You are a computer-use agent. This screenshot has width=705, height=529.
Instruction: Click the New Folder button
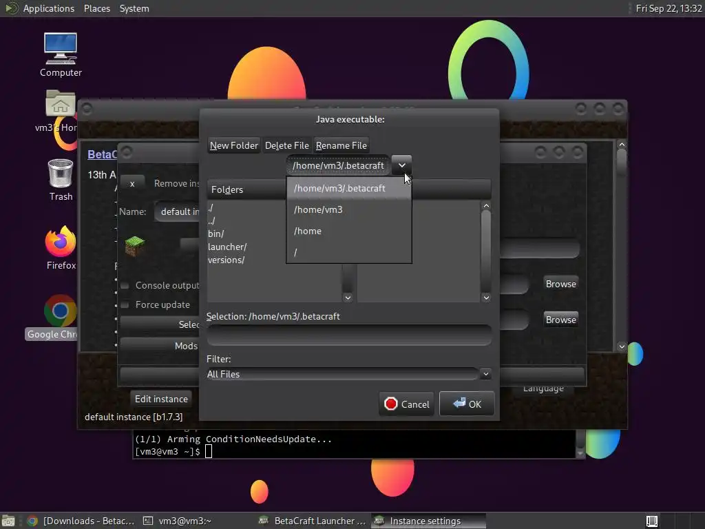tap(234, 145)
